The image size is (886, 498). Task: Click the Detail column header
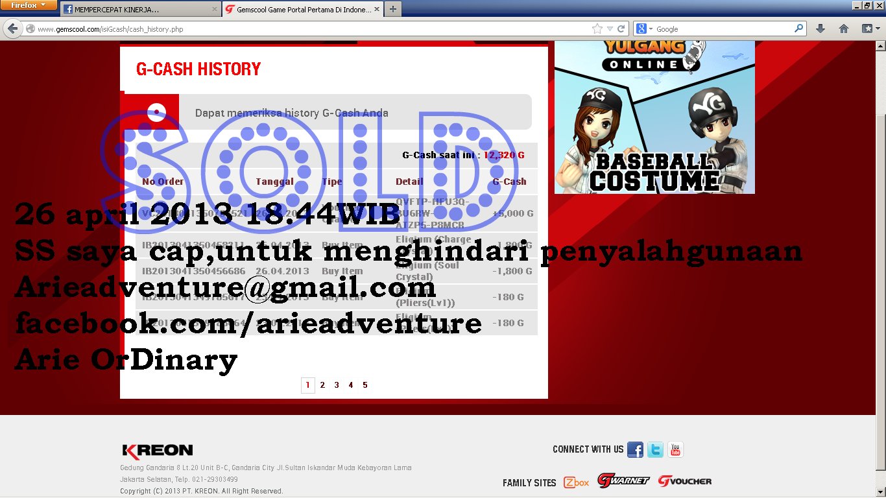pyautogui.click(x=409, y=182)
